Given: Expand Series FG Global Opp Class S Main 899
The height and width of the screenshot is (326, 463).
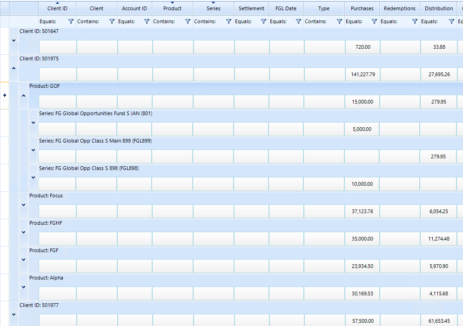Looking at the screenshot, I should (x=33, y=150).
